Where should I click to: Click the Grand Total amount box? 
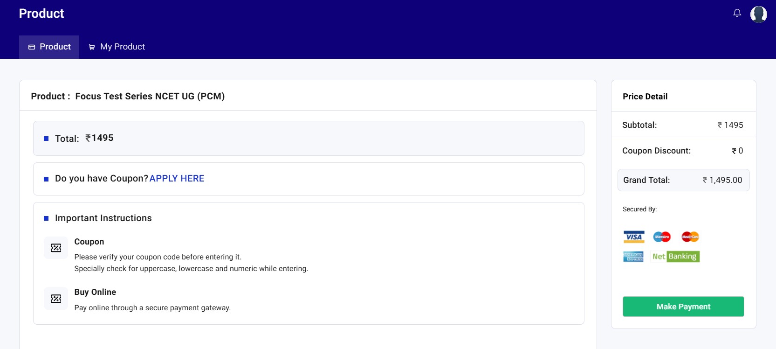point(683,180)
